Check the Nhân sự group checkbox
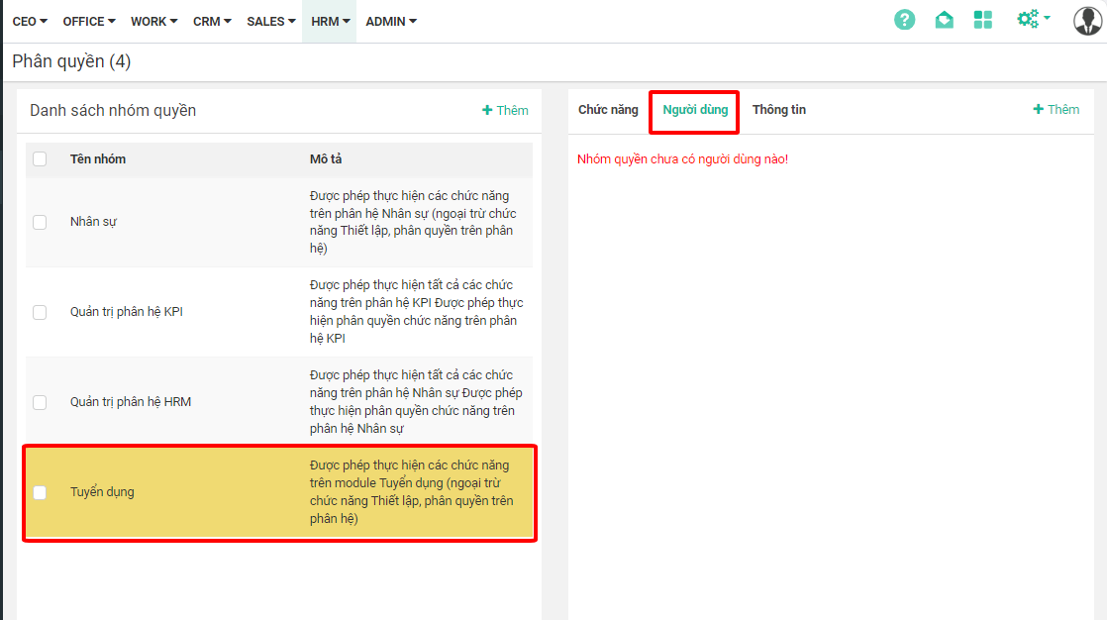 click(40, 222)
